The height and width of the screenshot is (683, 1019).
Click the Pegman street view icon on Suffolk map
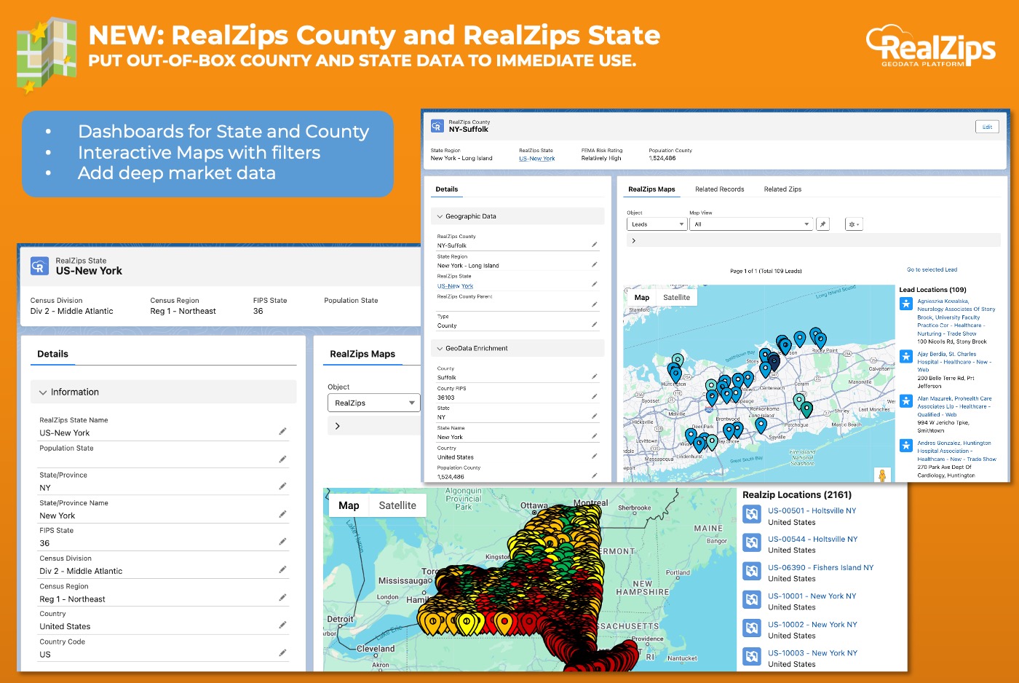[882, 475]
